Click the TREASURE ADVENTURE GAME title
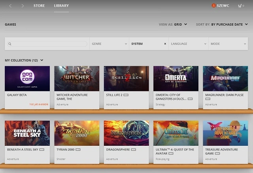 (221, 152)
